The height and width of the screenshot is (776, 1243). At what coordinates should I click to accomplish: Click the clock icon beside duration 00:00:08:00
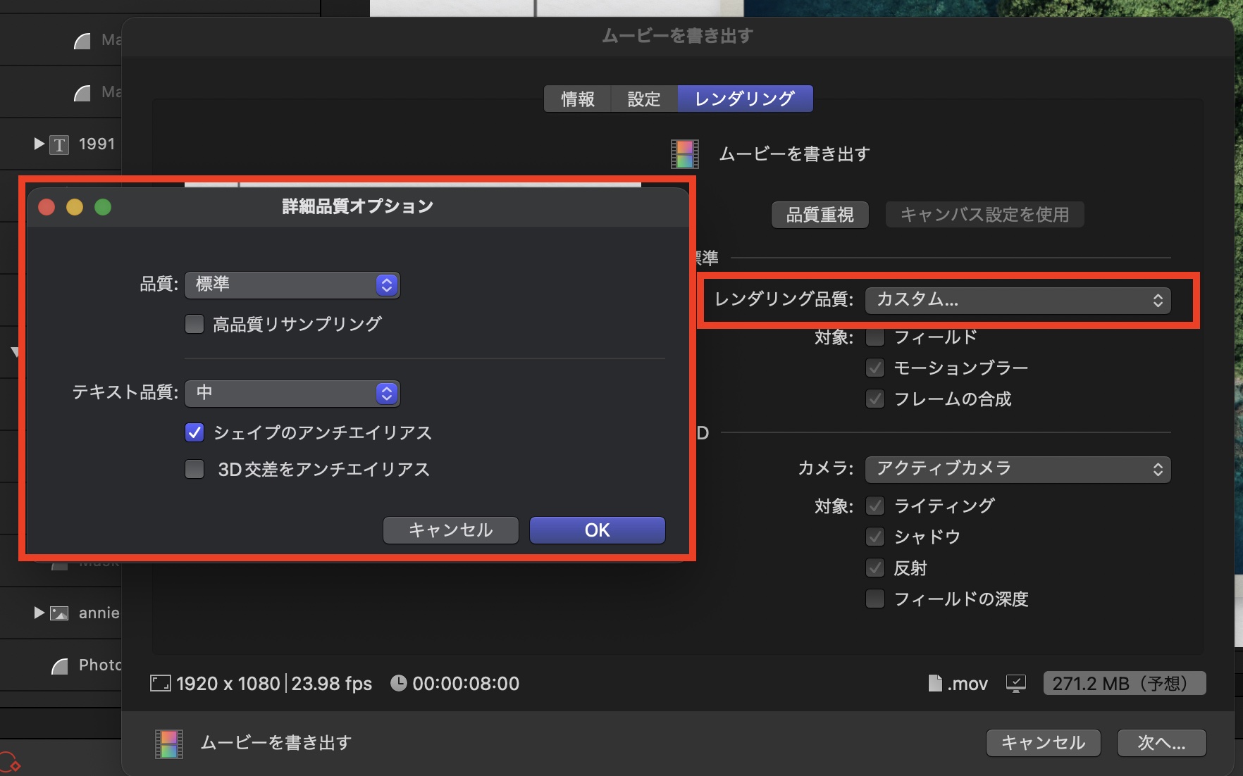pyautogui.click(x=399, y=683)
